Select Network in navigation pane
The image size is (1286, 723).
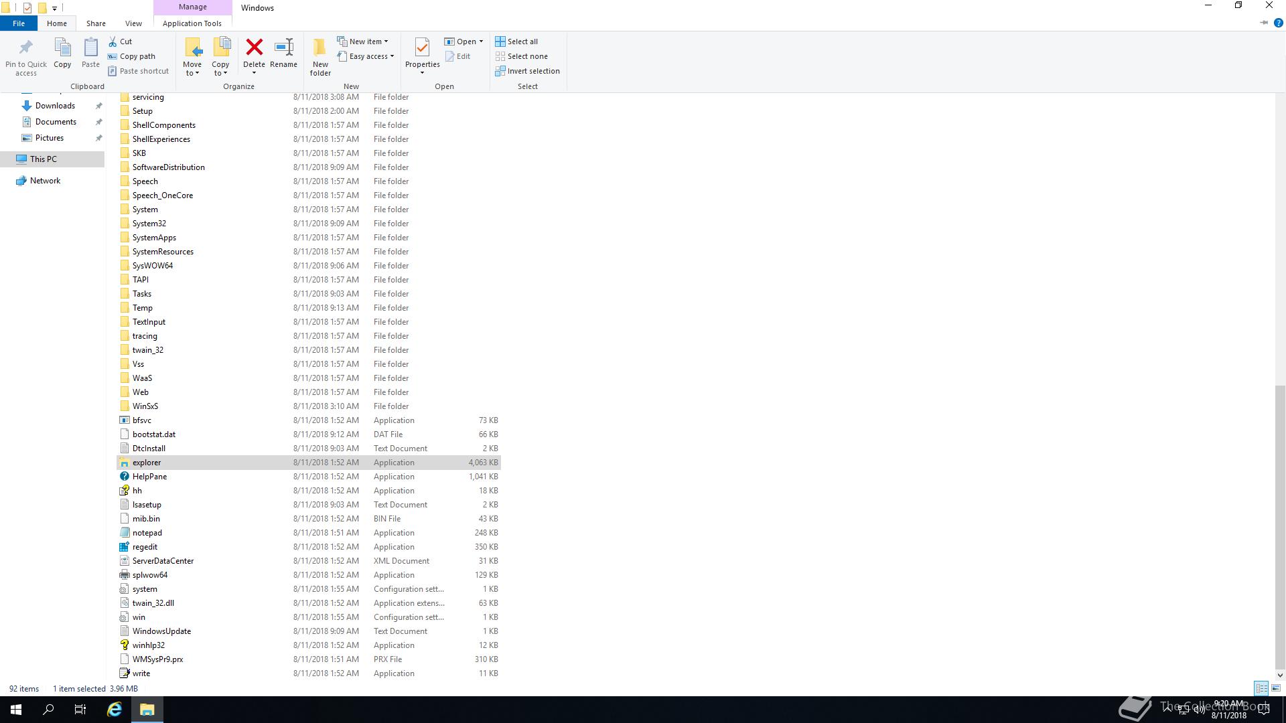[45, 181]
